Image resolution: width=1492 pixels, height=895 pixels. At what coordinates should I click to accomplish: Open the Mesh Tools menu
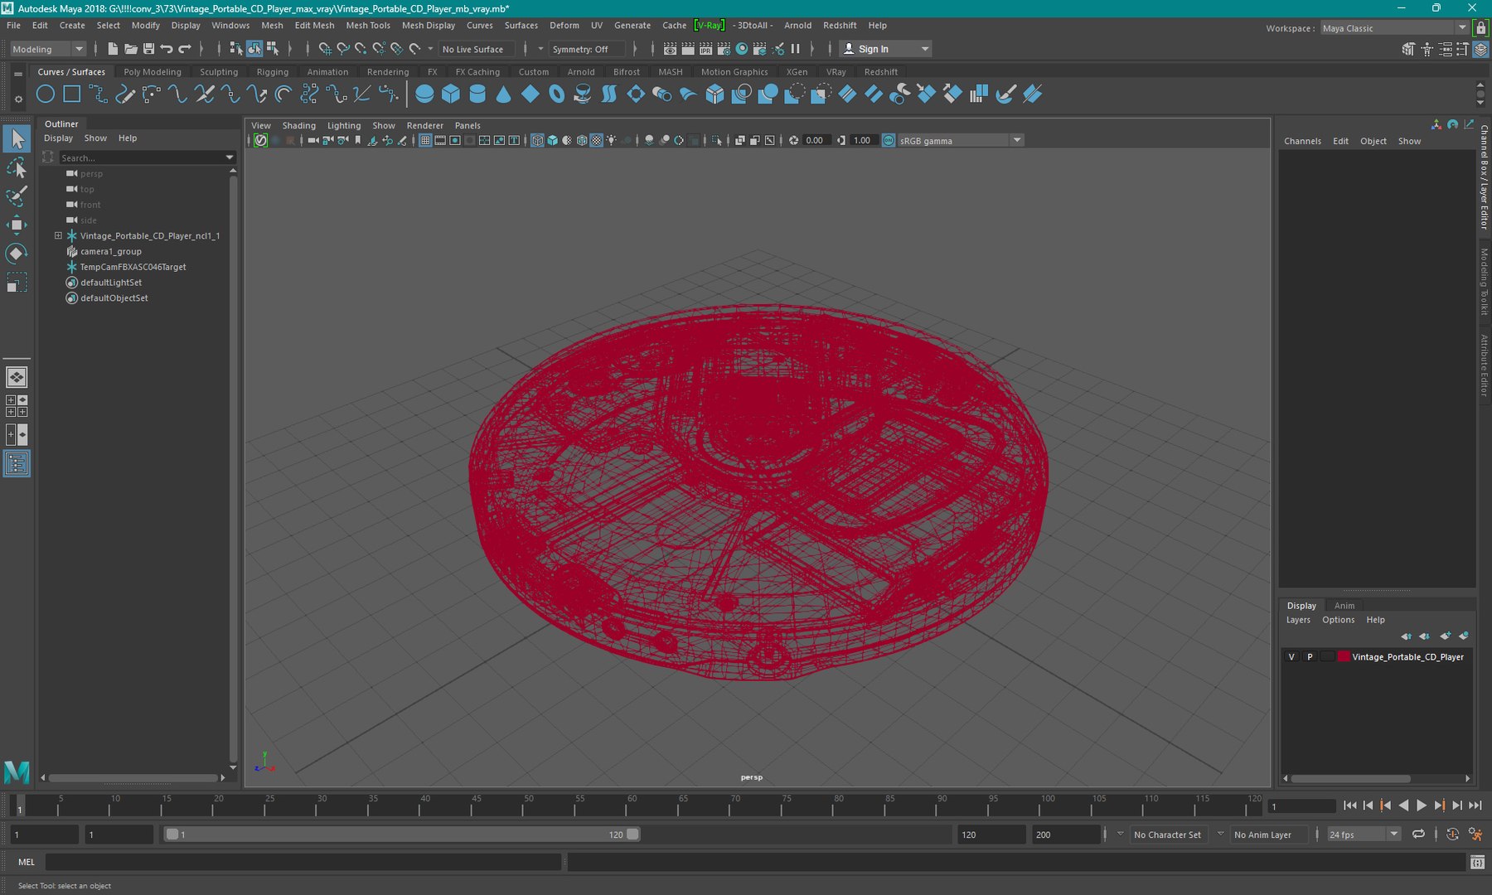click(368, 26)
